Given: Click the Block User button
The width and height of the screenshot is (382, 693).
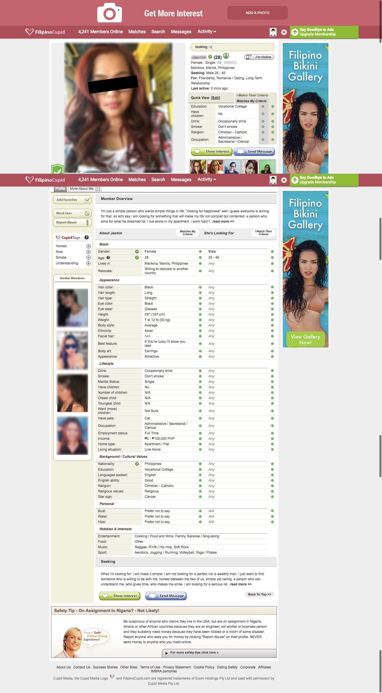Looking at the screenshot, I should point(72,213).
